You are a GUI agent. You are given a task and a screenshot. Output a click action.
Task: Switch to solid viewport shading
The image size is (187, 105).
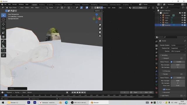pos(98,8)
